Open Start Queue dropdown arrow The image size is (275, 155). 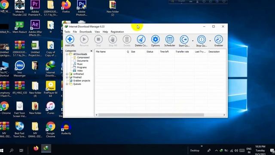tap(192, 41)
